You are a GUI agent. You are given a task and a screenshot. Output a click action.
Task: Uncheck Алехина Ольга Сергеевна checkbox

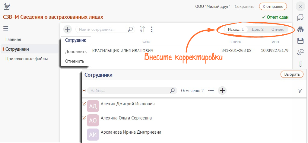[x=84, y=118]
